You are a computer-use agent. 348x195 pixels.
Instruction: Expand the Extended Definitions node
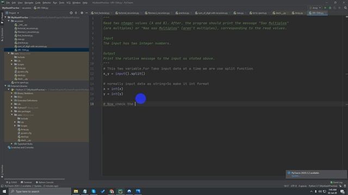point(12,101)
